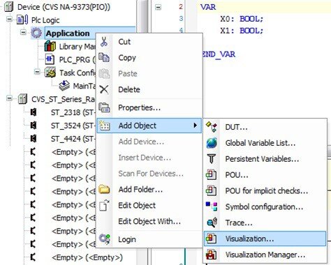Click the MainTask icon

tap(64, 86)
